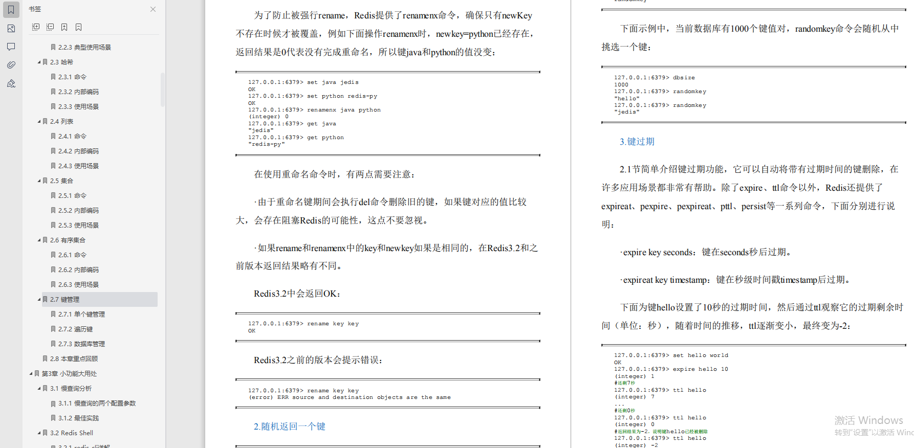The height and width of the screenshot is (448, 914).
Task: Select the 3.1 慢查询分析 bookmark label
Action: (71, 388)
